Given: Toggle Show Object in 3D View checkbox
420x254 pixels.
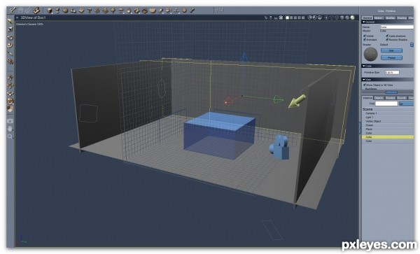Looking at the screenshot, I should [x=364, y=85].
